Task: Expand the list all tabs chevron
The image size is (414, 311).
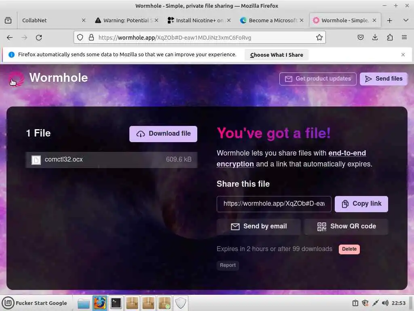Action: tap(406, 20)
